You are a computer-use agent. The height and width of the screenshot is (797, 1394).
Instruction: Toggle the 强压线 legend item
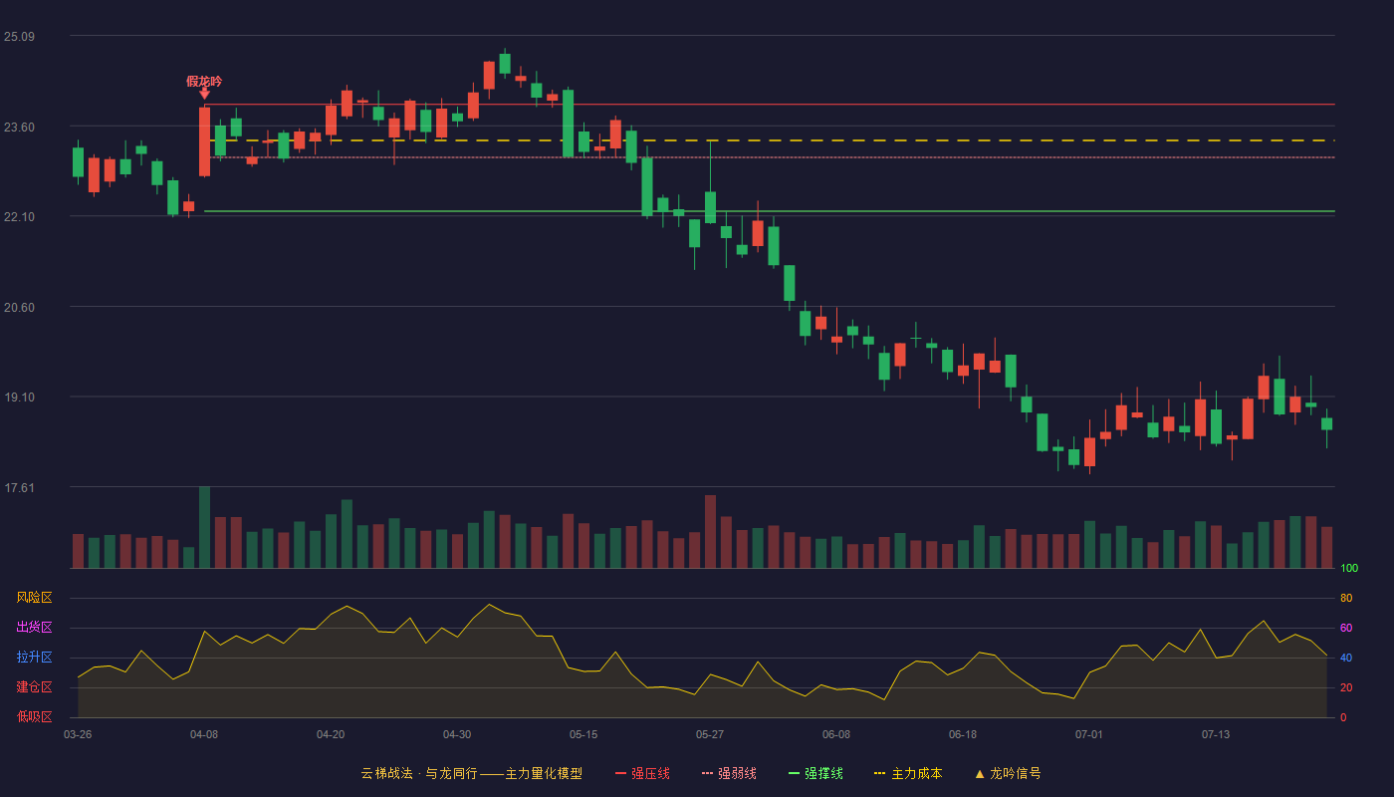pos(642,773)
